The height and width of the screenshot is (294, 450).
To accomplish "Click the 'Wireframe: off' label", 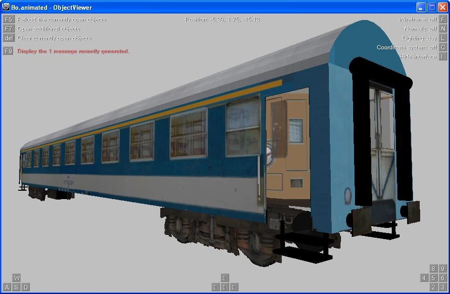I will pyautogui.click(x=417, y=20).
